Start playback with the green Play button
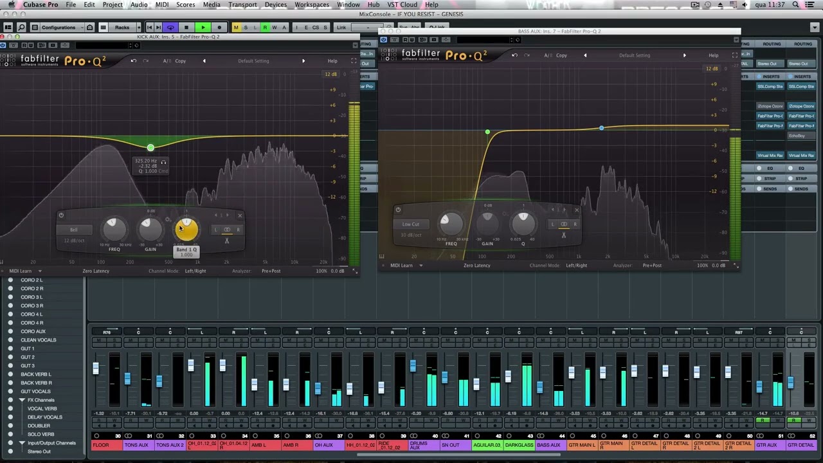Image resolution: width=823 pixels, height=463 pixels. click(203, 28)
